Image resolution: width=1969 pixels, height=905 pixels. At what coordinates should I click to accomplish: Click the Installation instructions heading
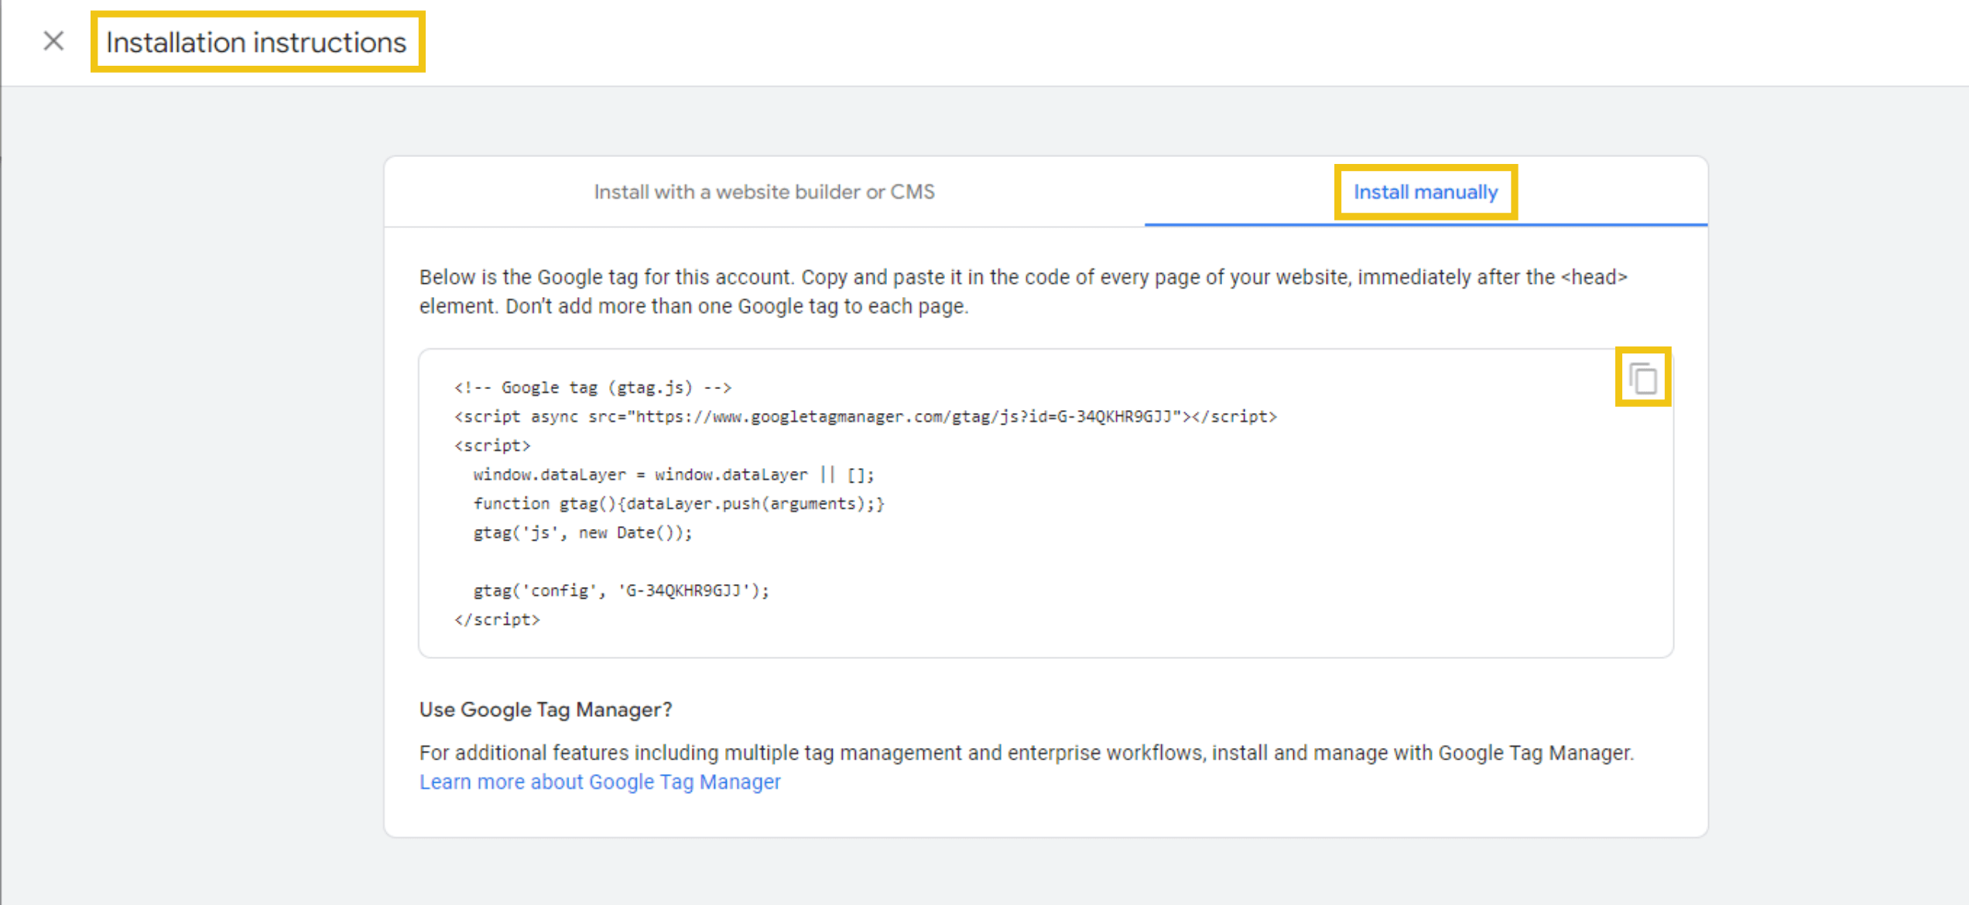(x=256, y=43)
